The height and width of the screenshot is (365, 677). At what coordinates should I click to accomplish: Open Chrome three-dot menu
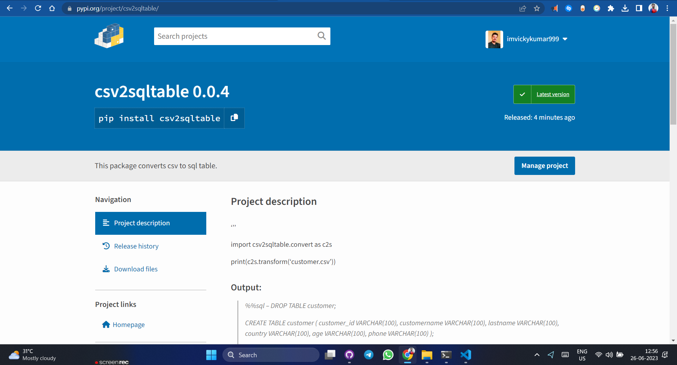pyautogui.click(x=667, y=8)
